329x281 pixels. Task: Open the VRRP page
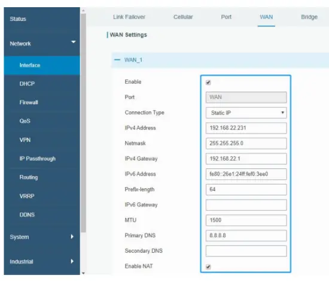(x=27, y=196)
